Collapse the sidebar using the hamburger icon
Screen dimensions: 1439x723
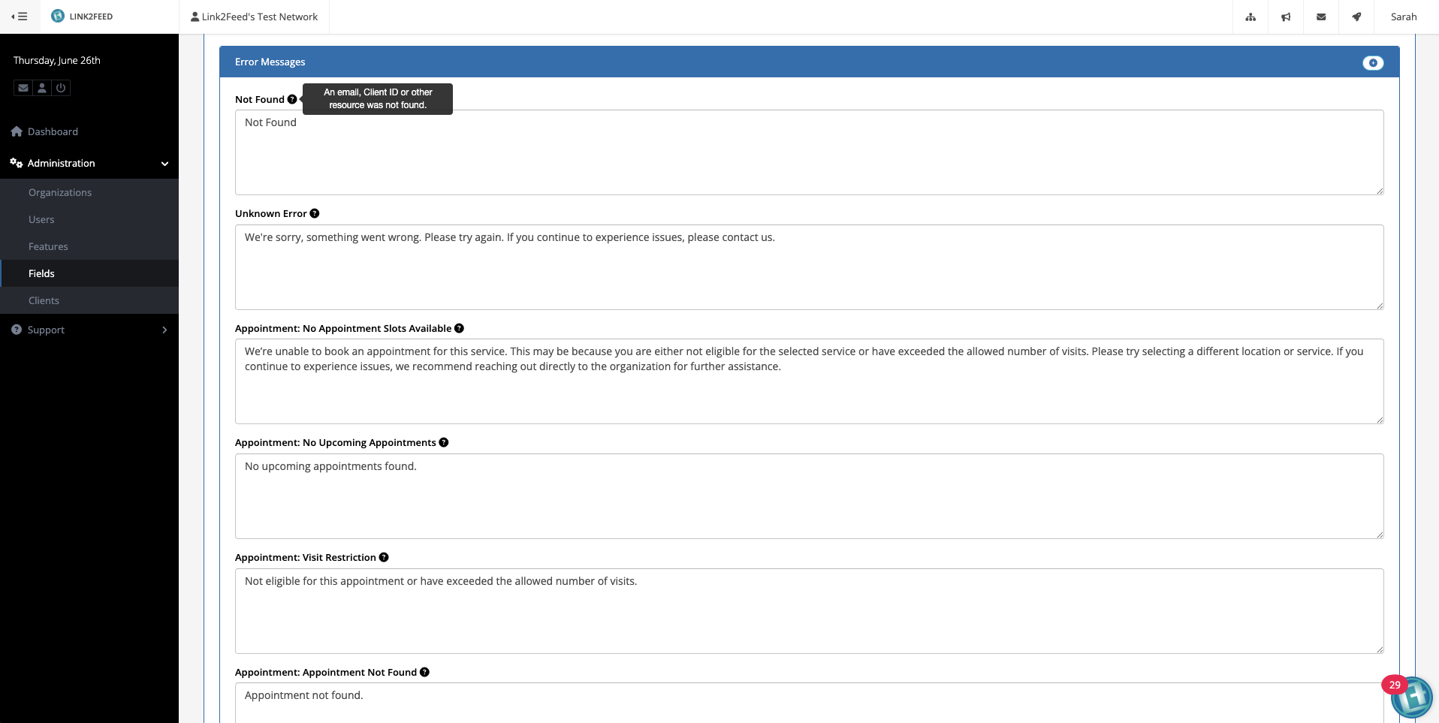point(20,17)
